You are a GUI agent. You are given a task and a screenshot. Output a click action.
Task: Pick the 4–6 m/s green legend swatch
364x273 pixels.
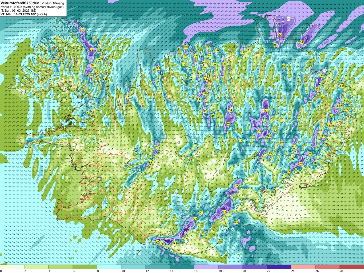point(61,267)
